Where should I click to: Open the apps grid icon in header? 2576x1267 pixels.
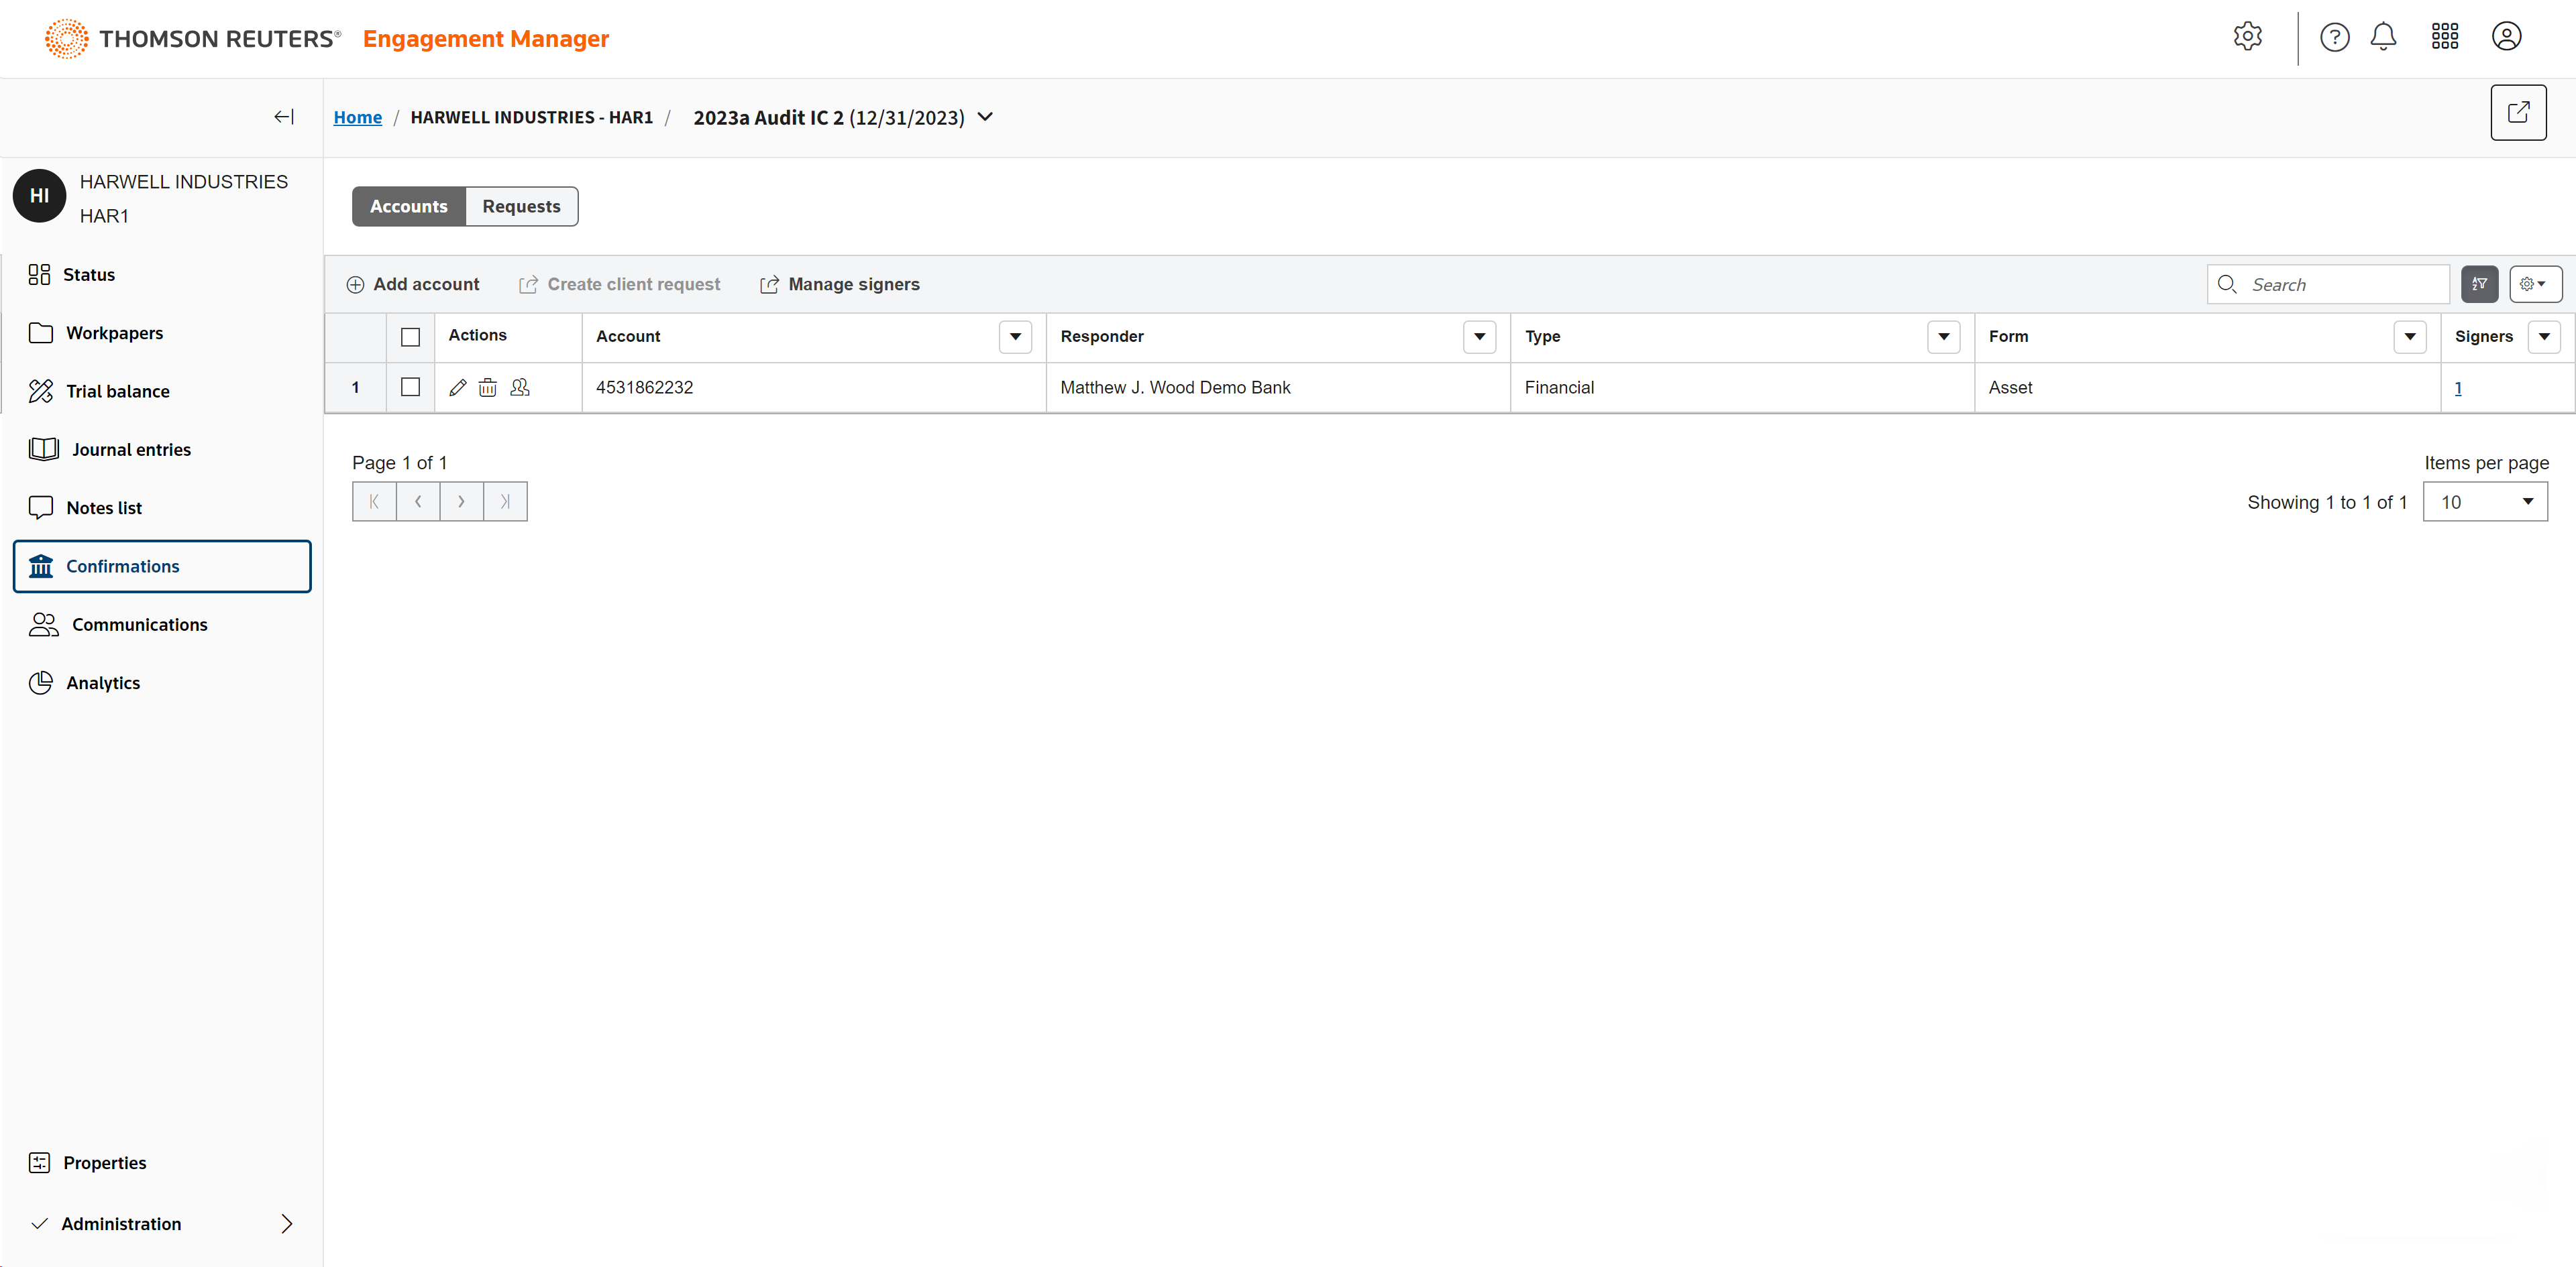[x=2444, y=38]
